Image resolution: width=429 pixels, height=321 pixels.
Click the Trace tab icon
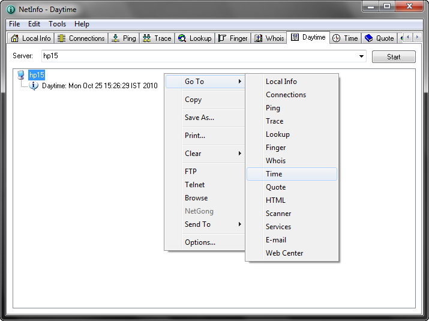(147, 38)
